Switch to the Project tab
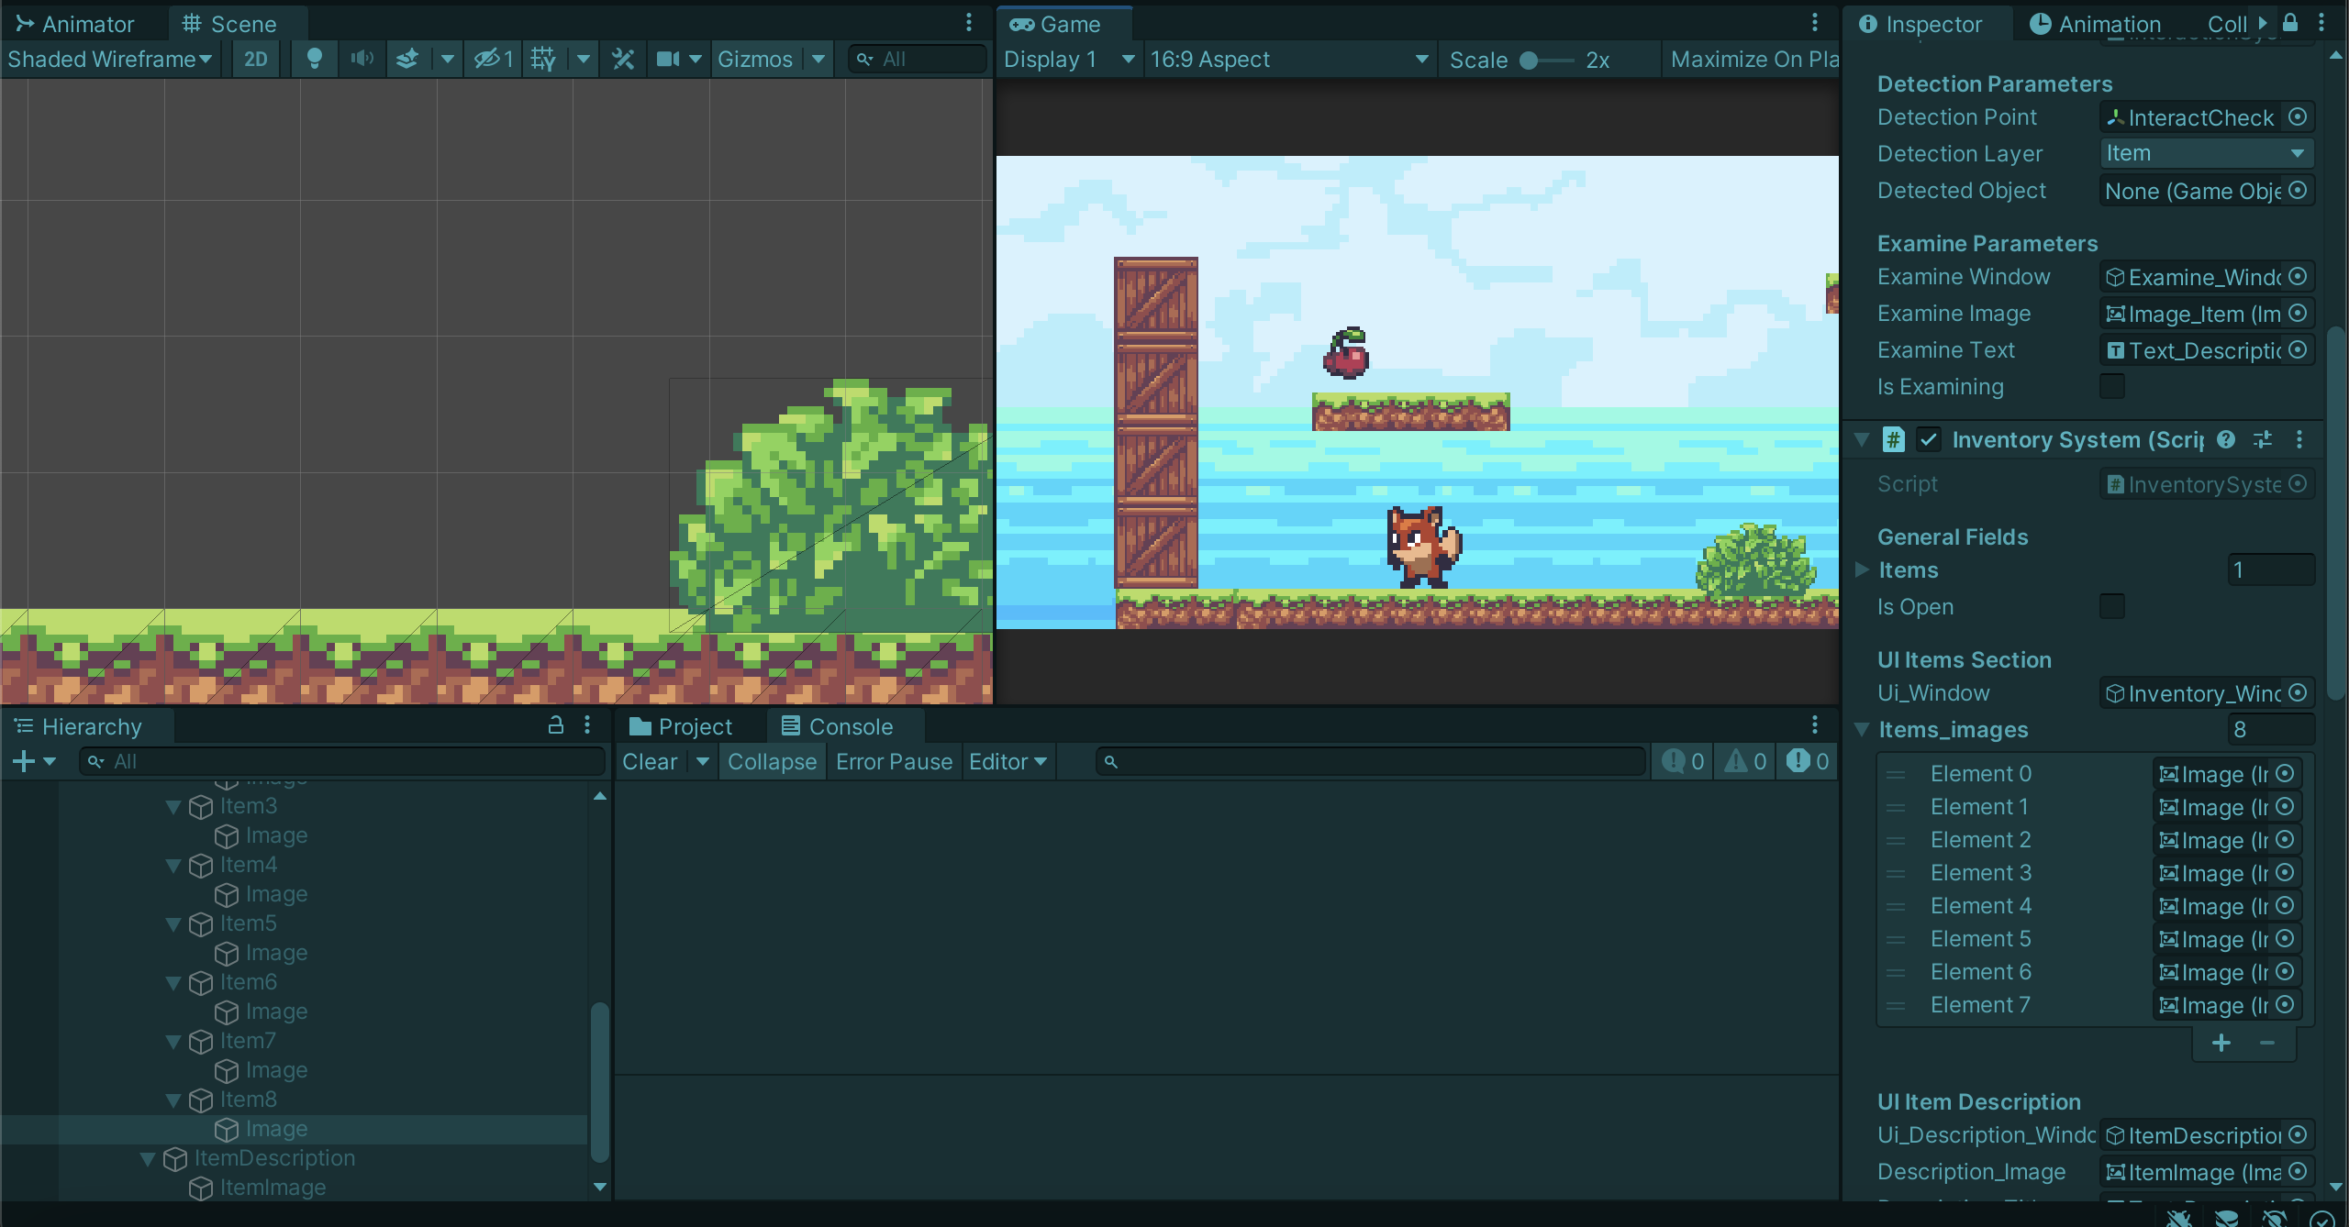This screenshot has height=1227, width=2349. click(x=682, y=726)
